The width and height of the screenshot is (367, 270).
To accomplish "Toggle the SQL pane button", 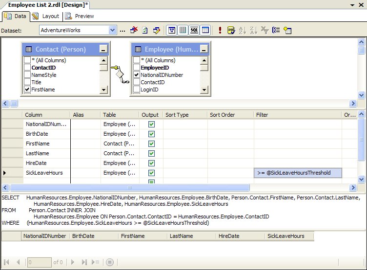I will click(x=194, y=30).
